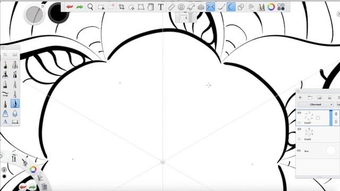Select the pencil brush in palette

tap(5, 65)
